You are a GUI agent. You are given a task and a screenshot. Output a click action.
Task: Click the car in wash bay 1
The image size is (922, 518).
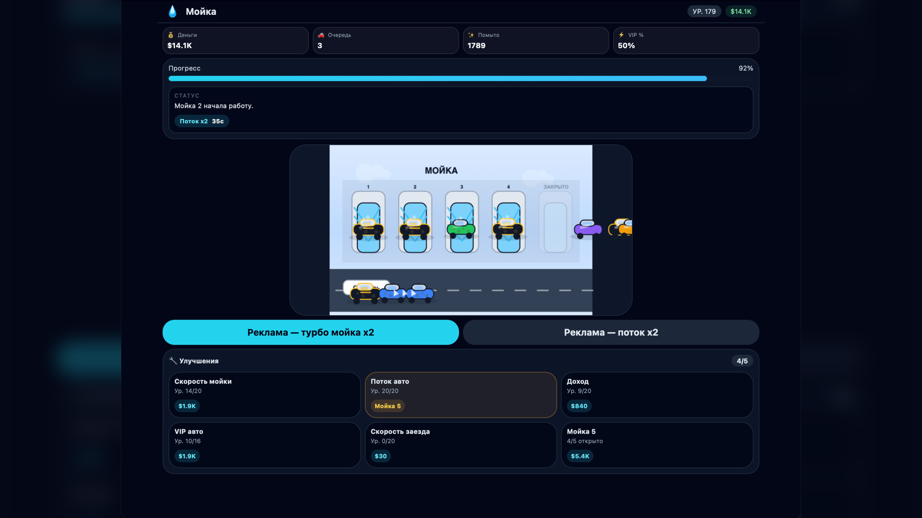point(368,229)
